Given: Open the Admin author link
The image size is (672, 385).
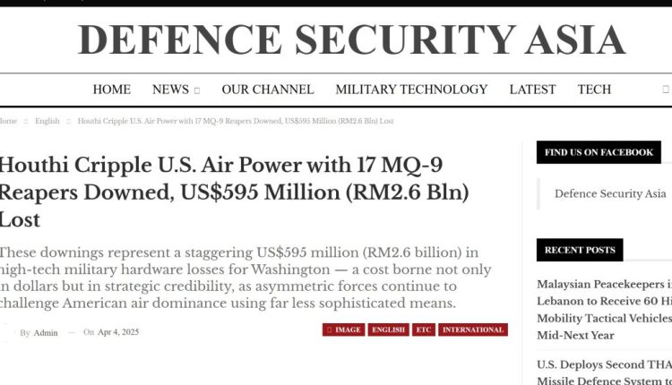Looking at the screenshot, I should (x=46, y=333).
